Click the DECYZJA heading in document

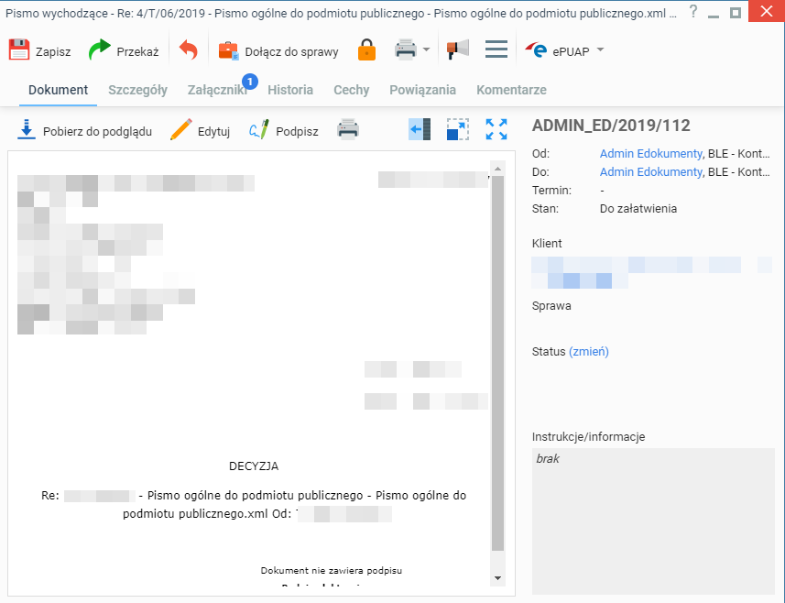tap(254, 466)
